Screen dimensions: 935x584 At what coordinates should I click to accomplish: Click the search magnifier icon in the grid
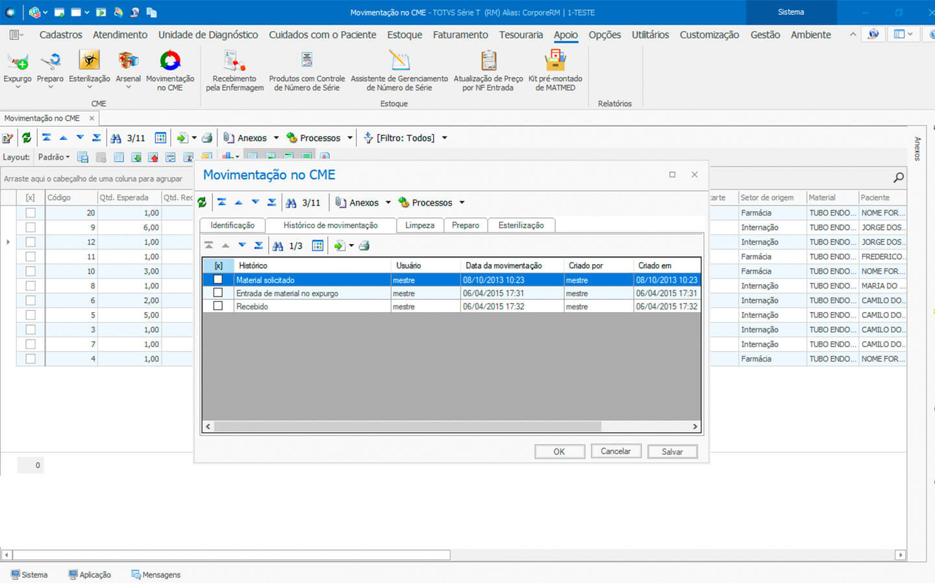coord(899,177)
